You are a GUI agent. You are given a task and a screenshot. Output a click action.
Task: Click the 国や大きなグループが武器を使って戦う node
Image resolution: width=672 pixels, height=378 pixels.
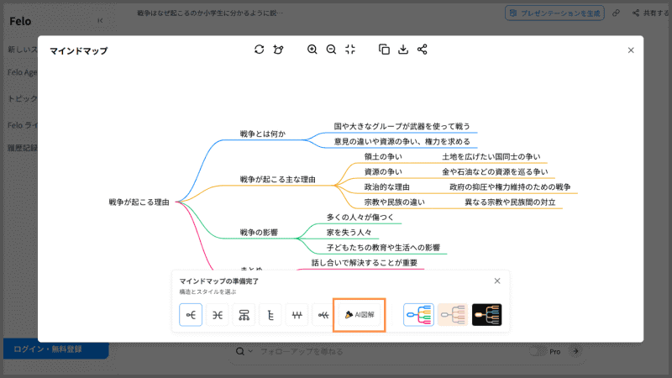coord(402,126)
